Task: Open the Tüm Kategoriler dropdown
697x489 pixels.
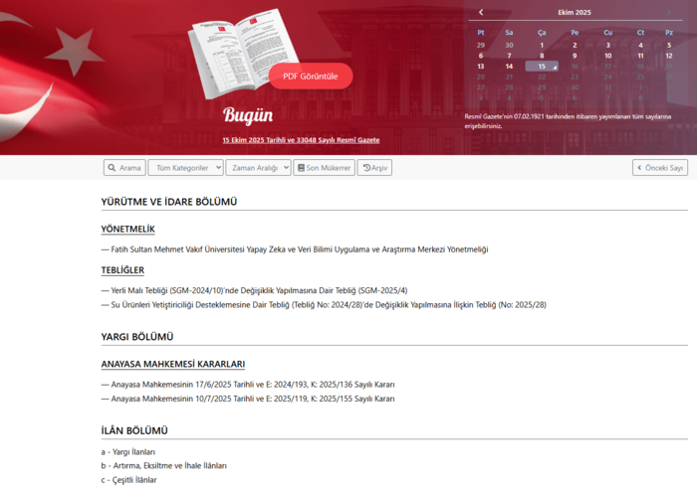Action: click(x=186, y=168)
